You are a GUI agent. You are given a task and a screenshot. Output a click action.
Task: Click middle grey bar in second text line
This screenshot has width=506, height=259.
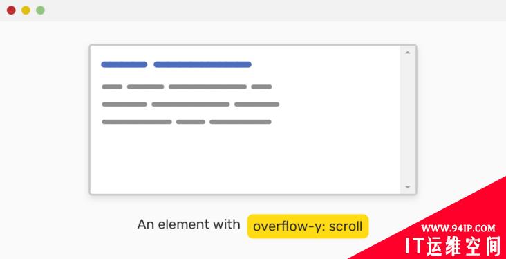point(191,104)
